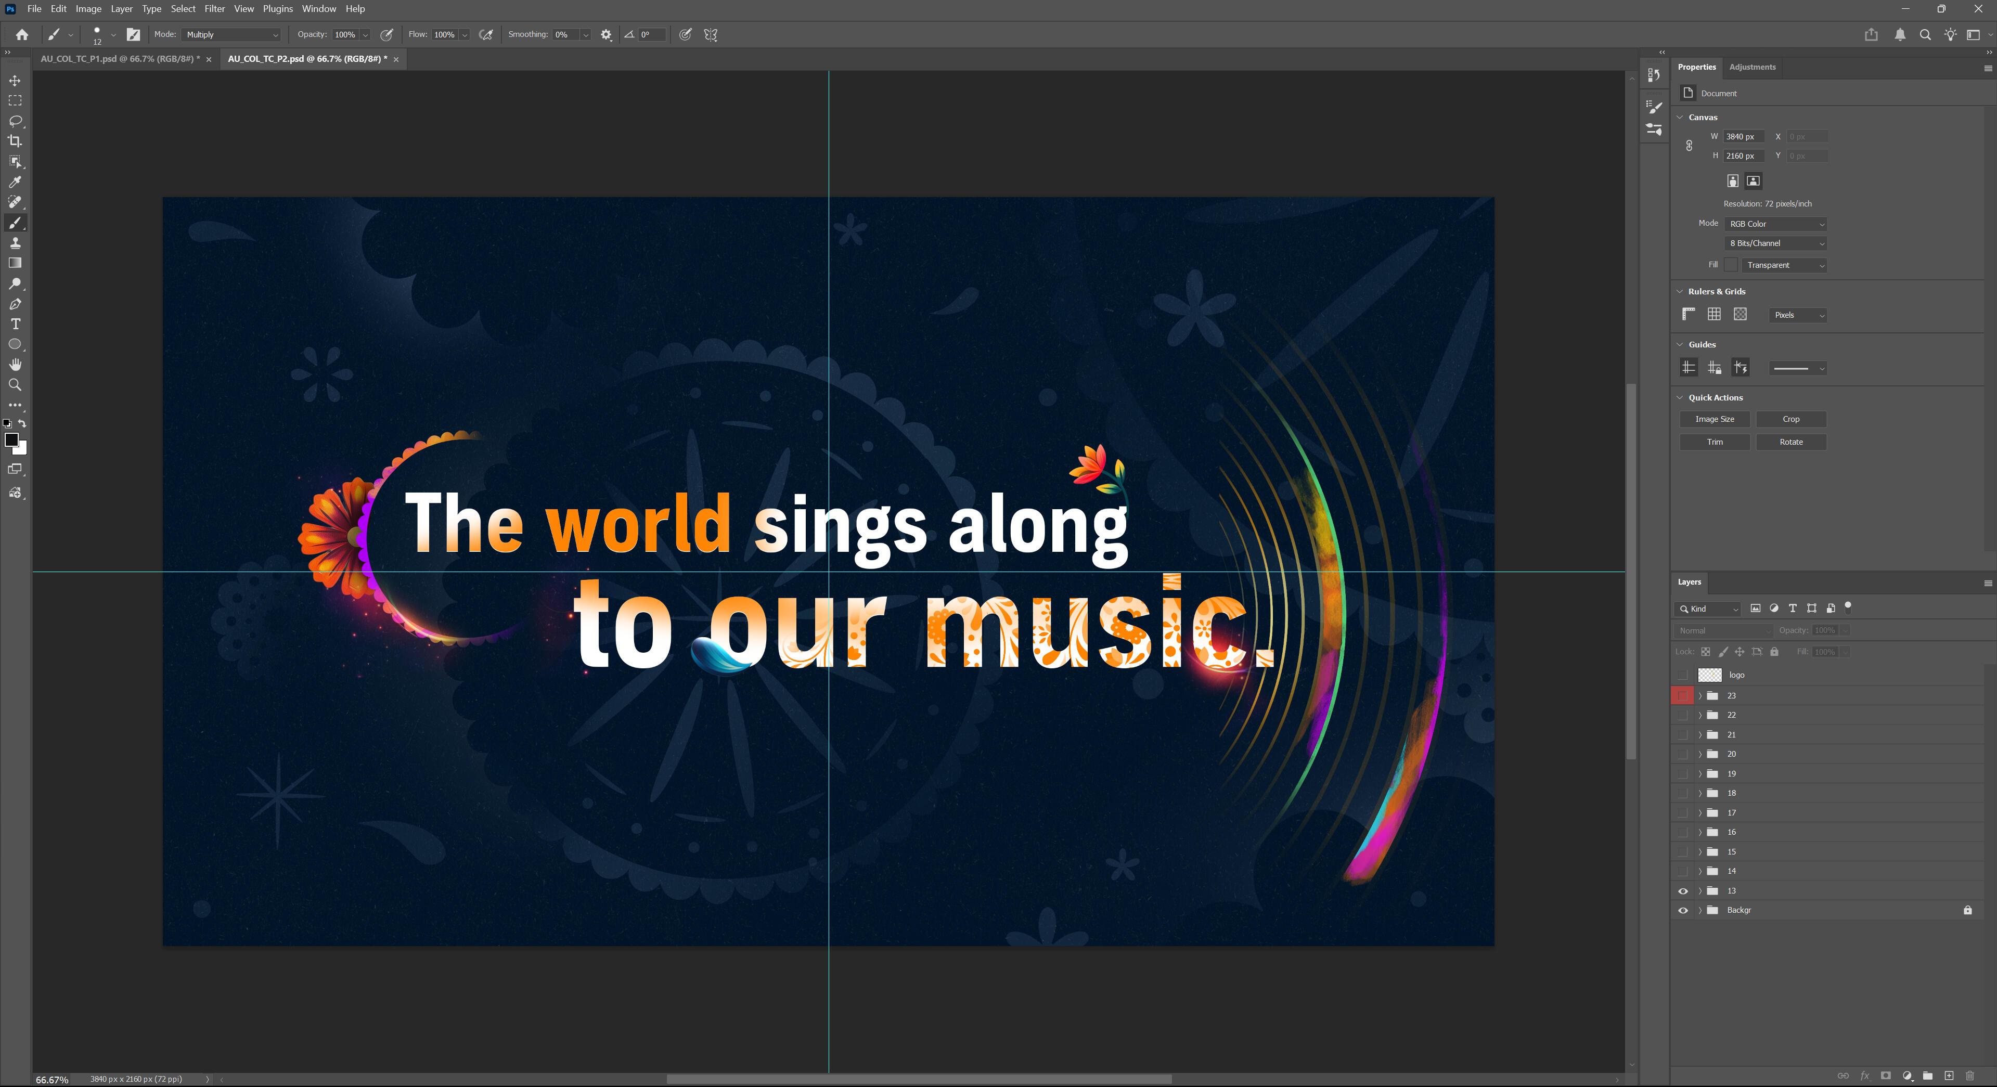
Task: Click the Image Size button
Action: tap(1714, 419)
